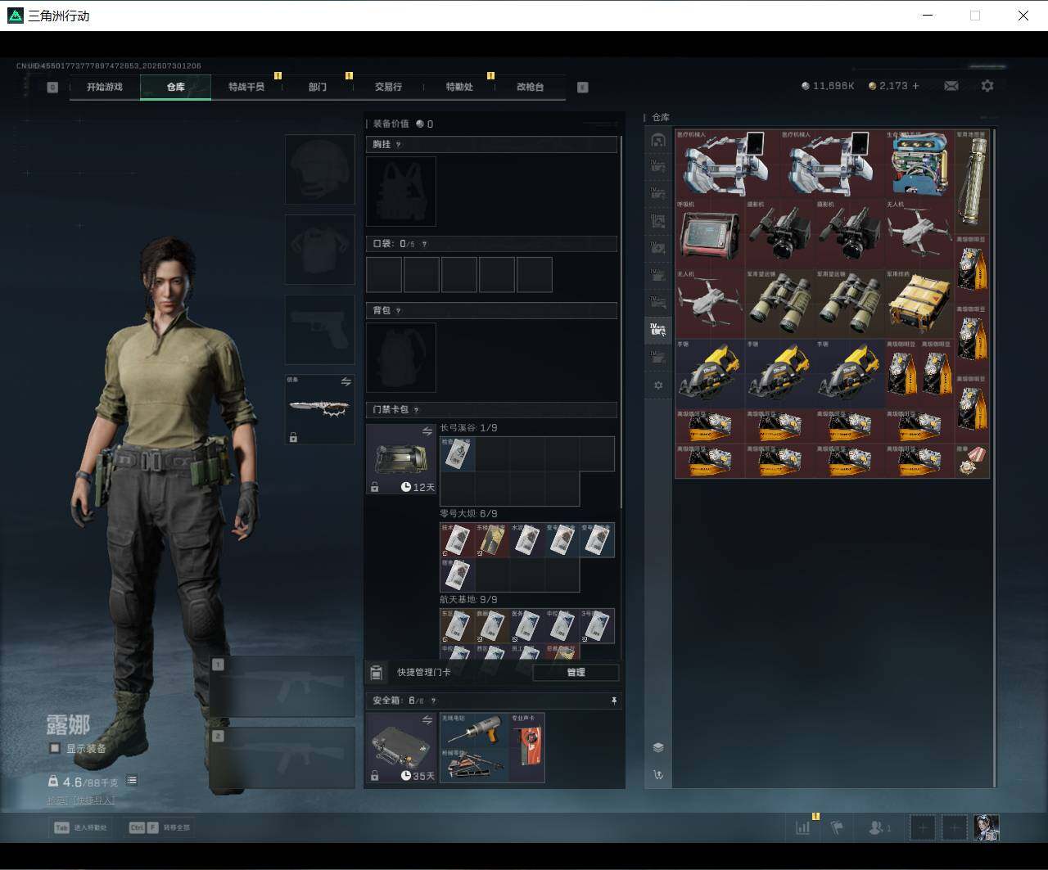Open the 特勤处 tab
The height and width of the screenshot is (870, 1048).
point(459,87)
